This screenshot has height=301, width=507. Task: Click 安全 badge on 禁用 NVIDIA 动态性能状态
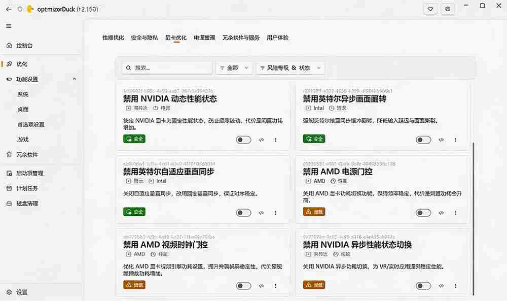[x=134, y=139]
